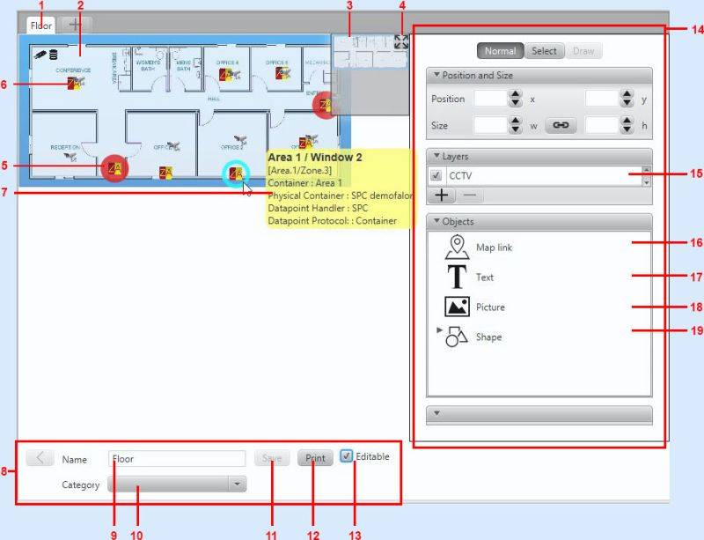Click the back arrow beside Name
The width and height of the screenshot is (704, 540).
pyautogui.click(x=39, y=458)
